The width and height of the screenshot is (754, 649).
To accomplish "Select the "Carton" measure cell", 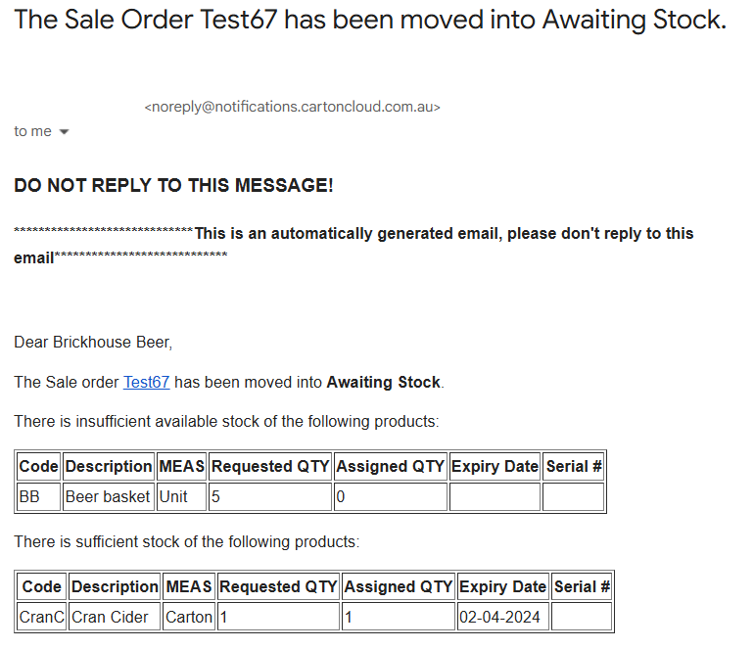I will [x=189, y=617].
